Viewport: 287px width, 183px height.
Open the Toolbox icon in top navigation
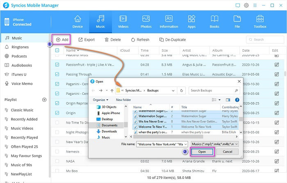point(260,21)
